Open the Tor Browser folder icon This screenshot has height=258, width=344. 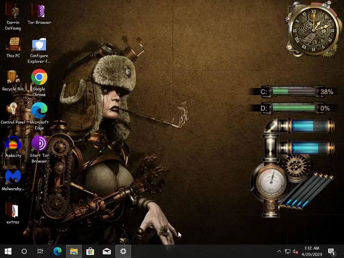point(39,14)
